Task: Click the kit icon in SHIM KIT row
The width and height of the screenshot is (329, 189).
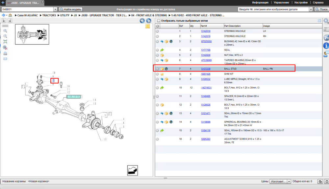Action: click(162, 74)
